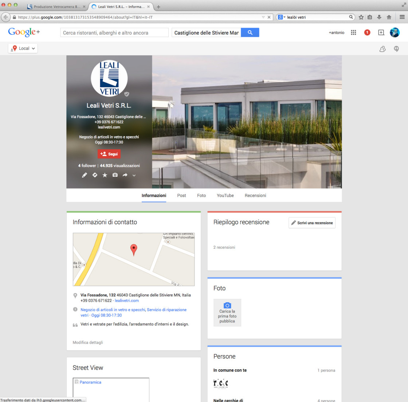Switch to the Produzione Vetrocamera browser tab
This screenshot has width=408, height=402.
(x=57, y=7)
